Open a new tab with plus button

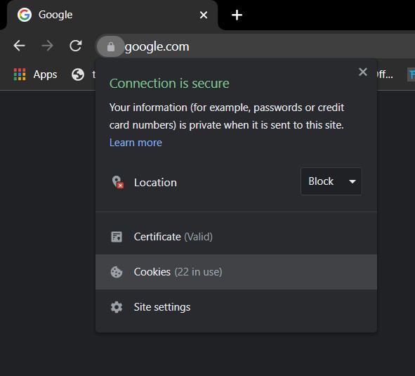[237, 15]
